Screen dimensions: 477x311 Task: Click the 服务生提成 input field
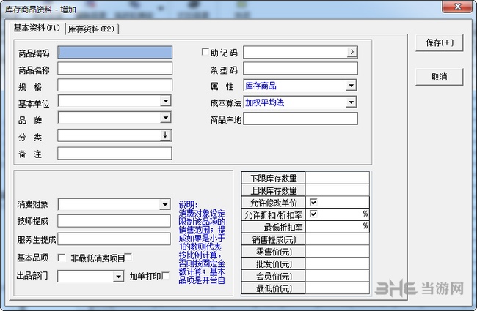[114, 239]
